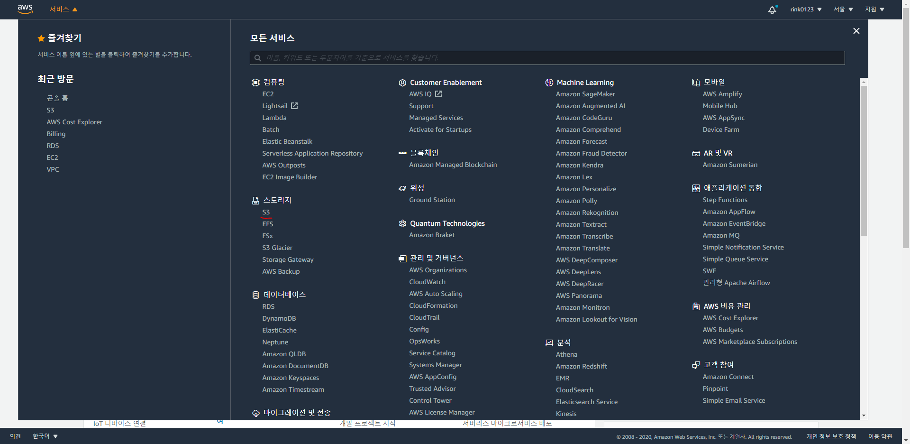
Task: Click the 모바일 category icon
Action: click(696, 83)
